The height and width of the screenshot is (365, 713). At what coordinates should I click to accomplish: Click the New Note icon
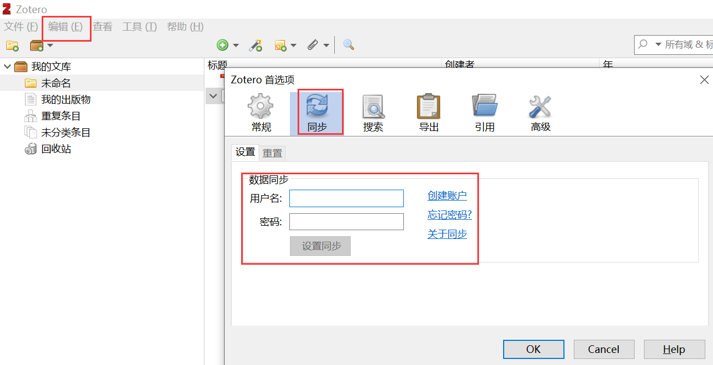(x=281, y=45)
